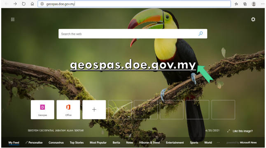This screenshot has width=266, height=148.
Task: Open the Collections icon
Action: pos(245,4)
